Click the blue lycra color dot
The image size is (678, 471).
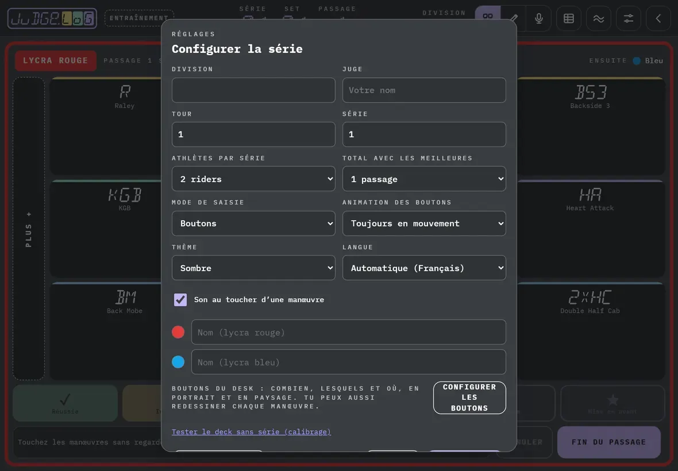tap(178, 362)
